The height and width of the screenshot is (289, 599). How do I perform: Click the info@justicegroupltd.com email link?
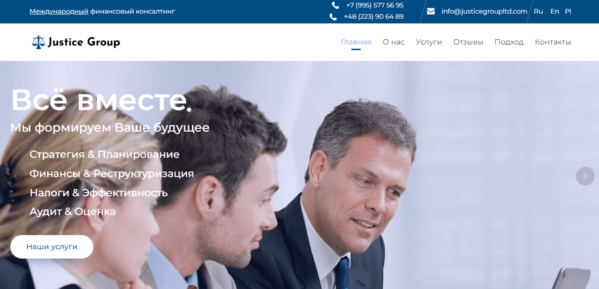484,11
